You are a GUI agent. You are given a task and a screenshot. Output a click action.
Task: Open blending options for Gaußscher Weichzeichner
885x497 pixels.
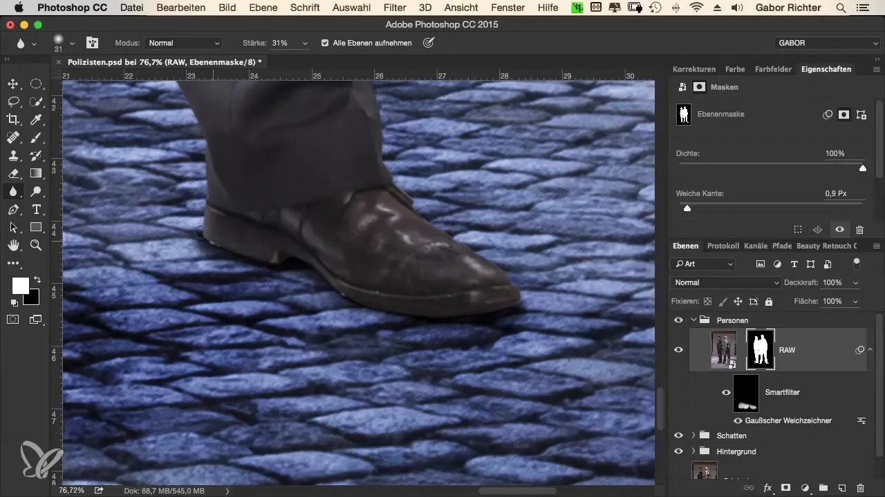pyautogui.click(x=861, y=420)
